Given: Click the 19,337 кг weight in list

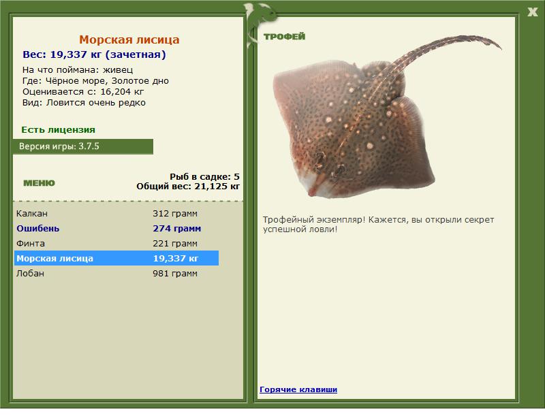Looking at the screenshot, I should pyautogui.click(x=176, y=258).
